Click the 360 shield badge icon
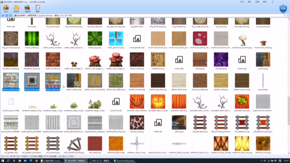 tap(283, 9)
